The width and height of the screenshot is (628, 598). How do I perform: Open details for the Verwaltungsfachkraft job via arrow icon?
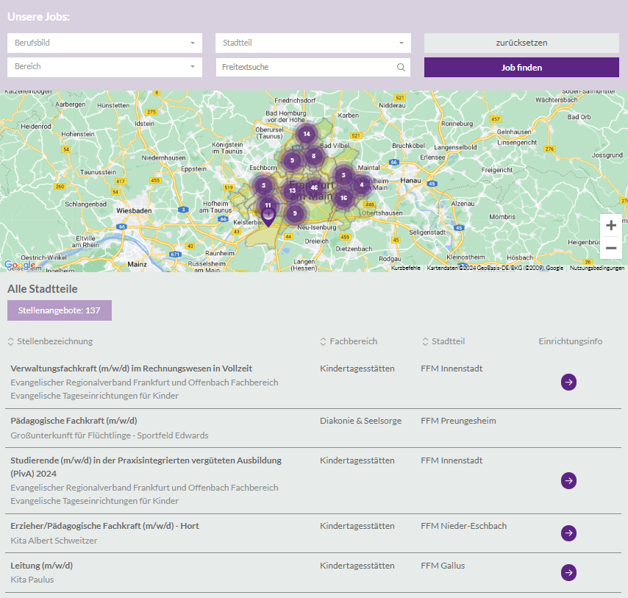(568, 382)
